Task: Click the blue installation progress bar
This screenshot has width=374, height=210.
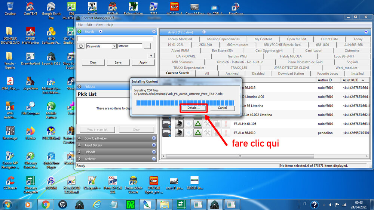Action: click(x=185, y=103)
